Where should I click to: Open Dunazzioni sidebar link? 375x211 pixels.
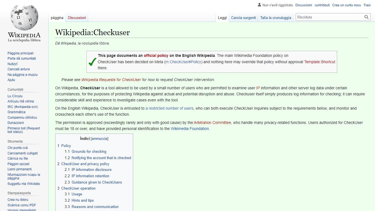pyautogui.click(x=16, y=123)
